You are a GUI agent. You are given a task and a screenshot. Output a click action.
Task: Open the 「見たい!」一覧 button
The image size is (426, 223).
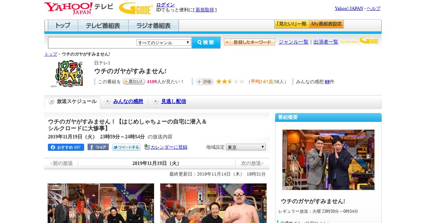[x=291, y=24]
